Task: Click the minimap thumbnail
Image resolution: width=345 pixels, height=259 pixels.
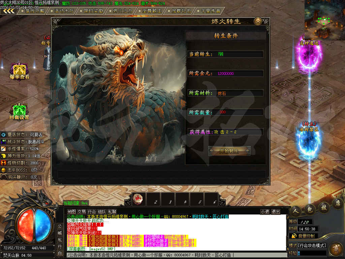Action: [x=324, y=20]
